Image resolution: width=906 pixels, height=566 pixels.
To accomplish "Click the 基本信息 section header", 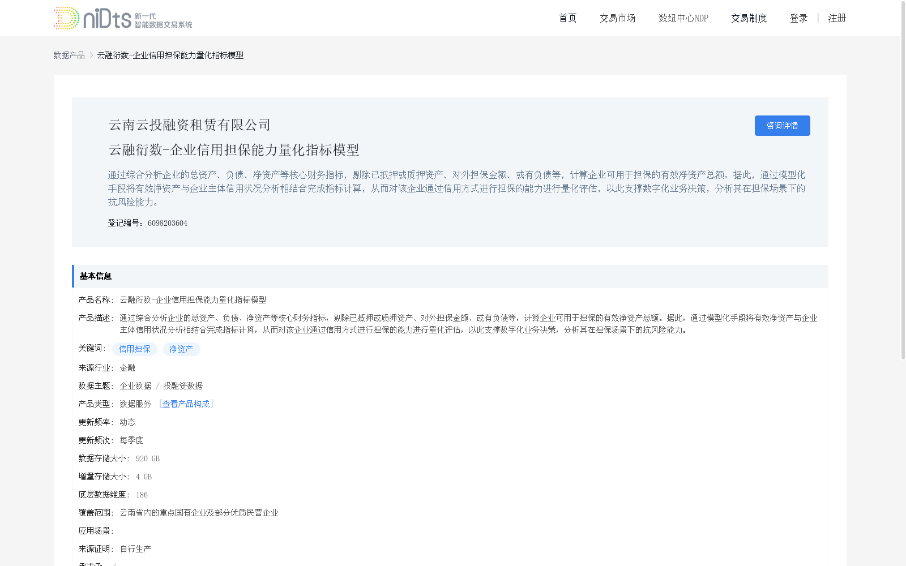I will [x=450, y=276].
